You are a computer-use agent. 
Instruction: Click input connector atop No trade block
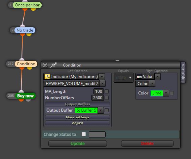[x=23, y=26]
